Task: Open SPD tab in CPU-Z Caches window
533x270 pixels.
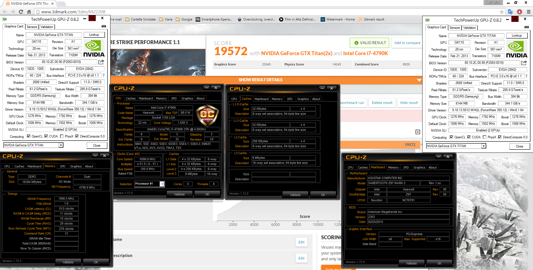Action: (x=290, y=99)
